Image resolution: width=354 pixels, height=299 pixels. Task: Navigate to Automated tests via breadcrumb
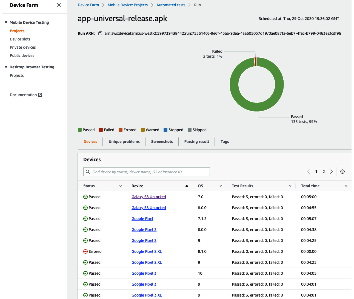[171, 5]
